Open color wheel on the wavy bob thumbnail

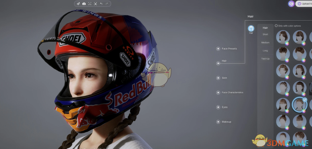click(287, 43)
